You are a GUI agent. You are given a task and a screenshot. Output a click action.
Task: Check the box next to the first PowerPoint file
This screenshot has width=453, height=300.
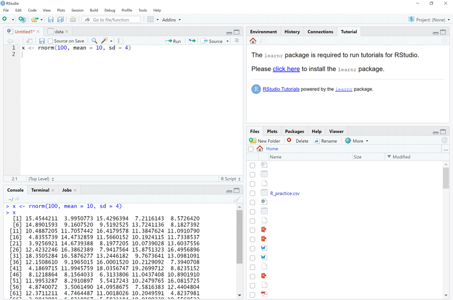point(252,230)
